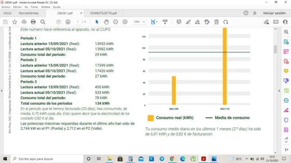291x163 pixels.
Task: Open the Ventana menu
Action: [x=45, y=7]
